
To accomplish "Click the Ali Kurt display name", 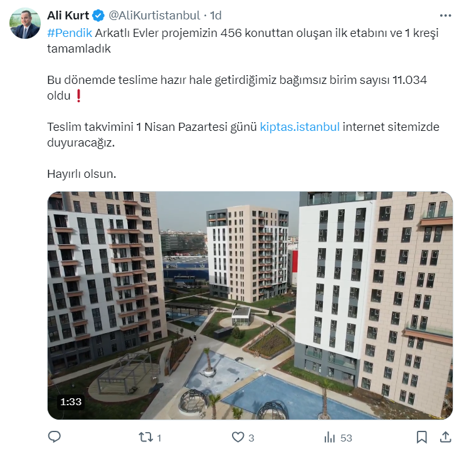I will coord(68,16).
